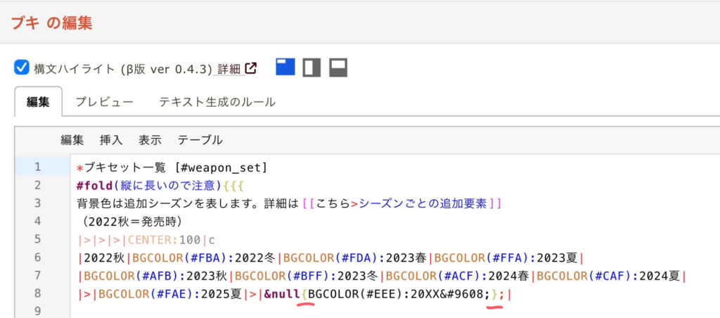Expand the 表示 menu
The height and width of the screenshot is (318, 720).
(150, 140)
